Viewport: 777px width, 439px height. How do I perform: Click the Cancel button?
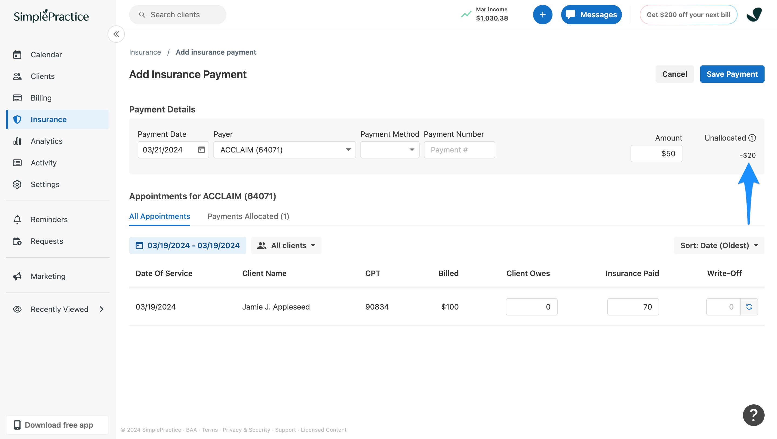pos(674,74)
